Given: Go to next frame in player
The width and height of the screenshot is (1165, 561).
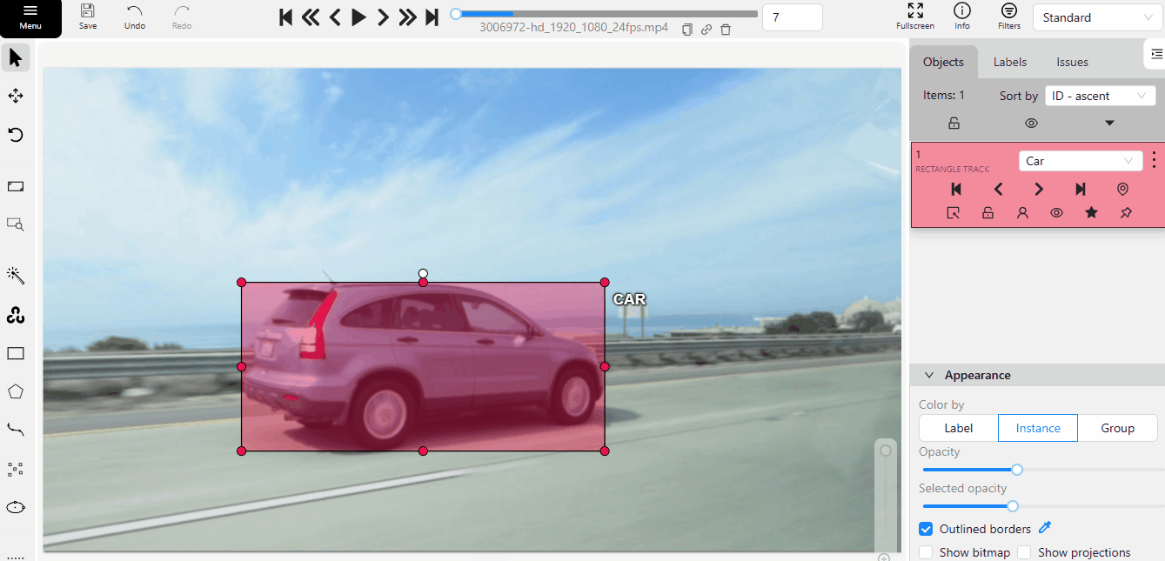Looking at the screenshot, I should point(383,17).
